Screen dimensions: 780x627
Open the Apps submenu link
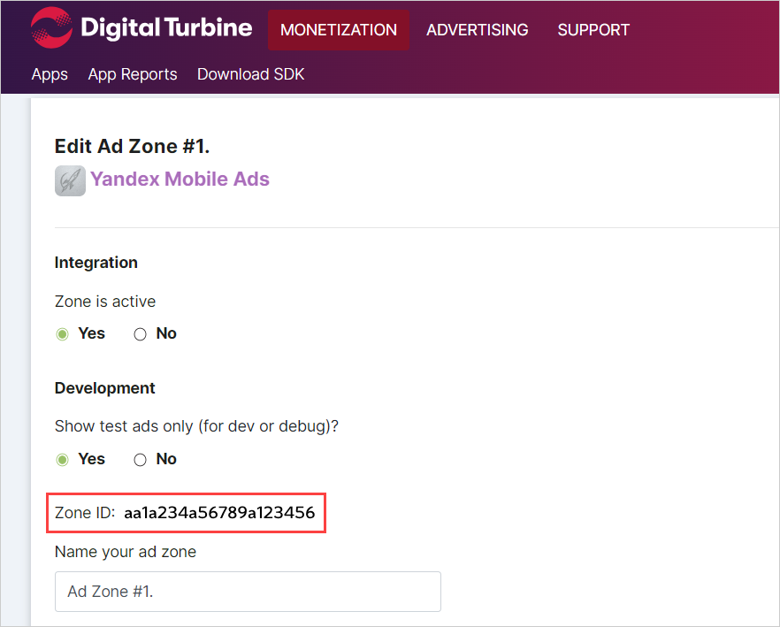tap(50, 74)
